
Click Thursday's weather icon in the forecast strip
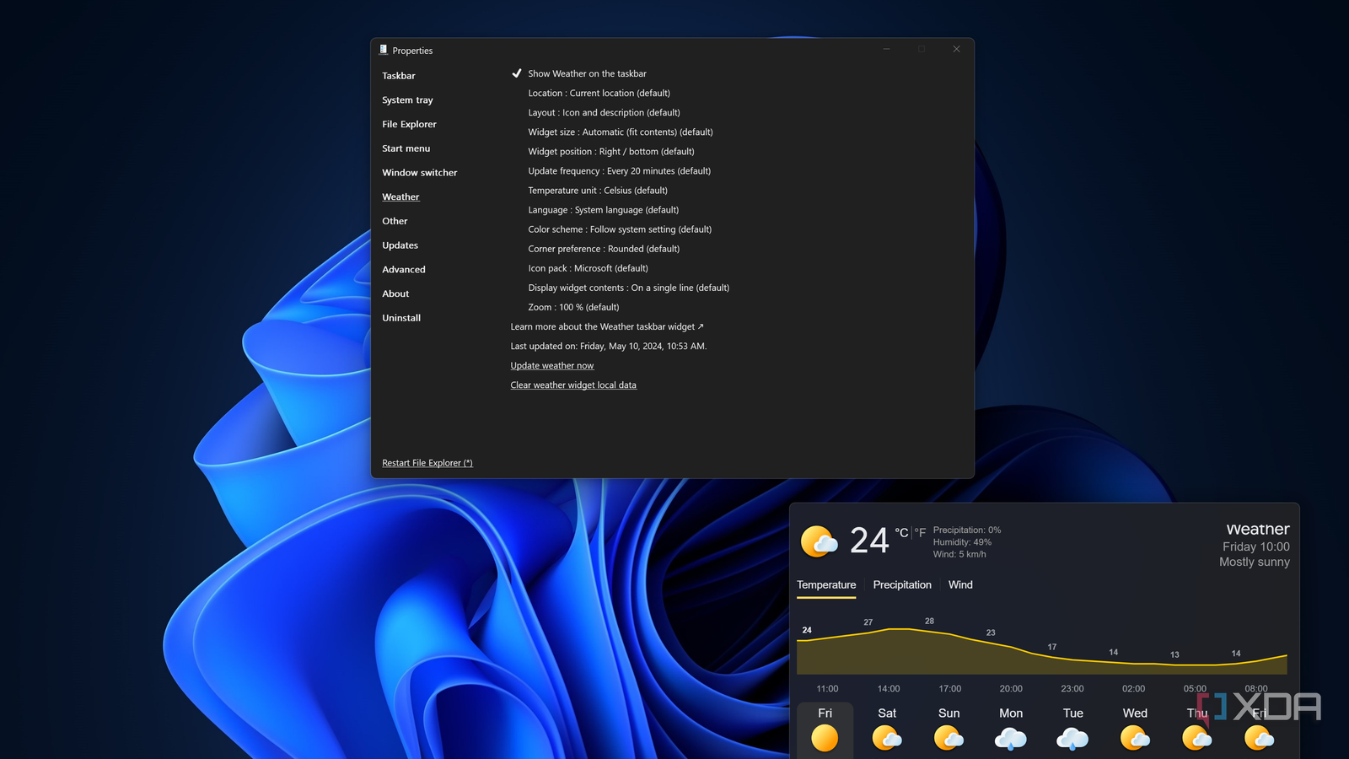[x=1196, y=738]
